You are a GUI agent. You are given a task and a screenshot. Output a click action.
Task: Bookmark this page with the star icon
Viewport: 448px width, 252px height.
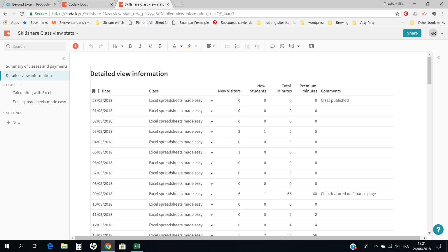coord(397,14)
